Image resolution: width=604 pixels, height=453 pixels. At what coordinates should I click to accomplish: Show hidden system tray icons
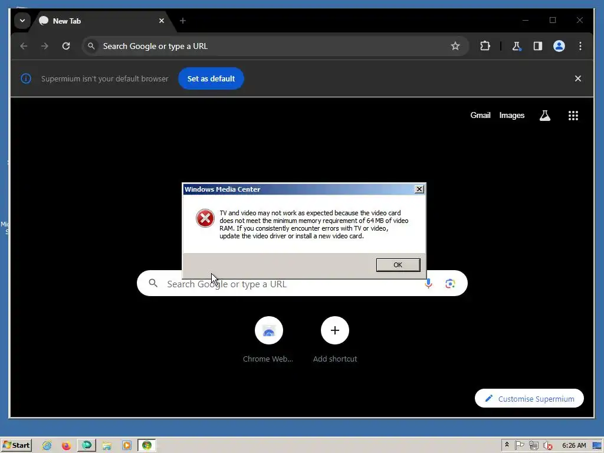point(507,445)
